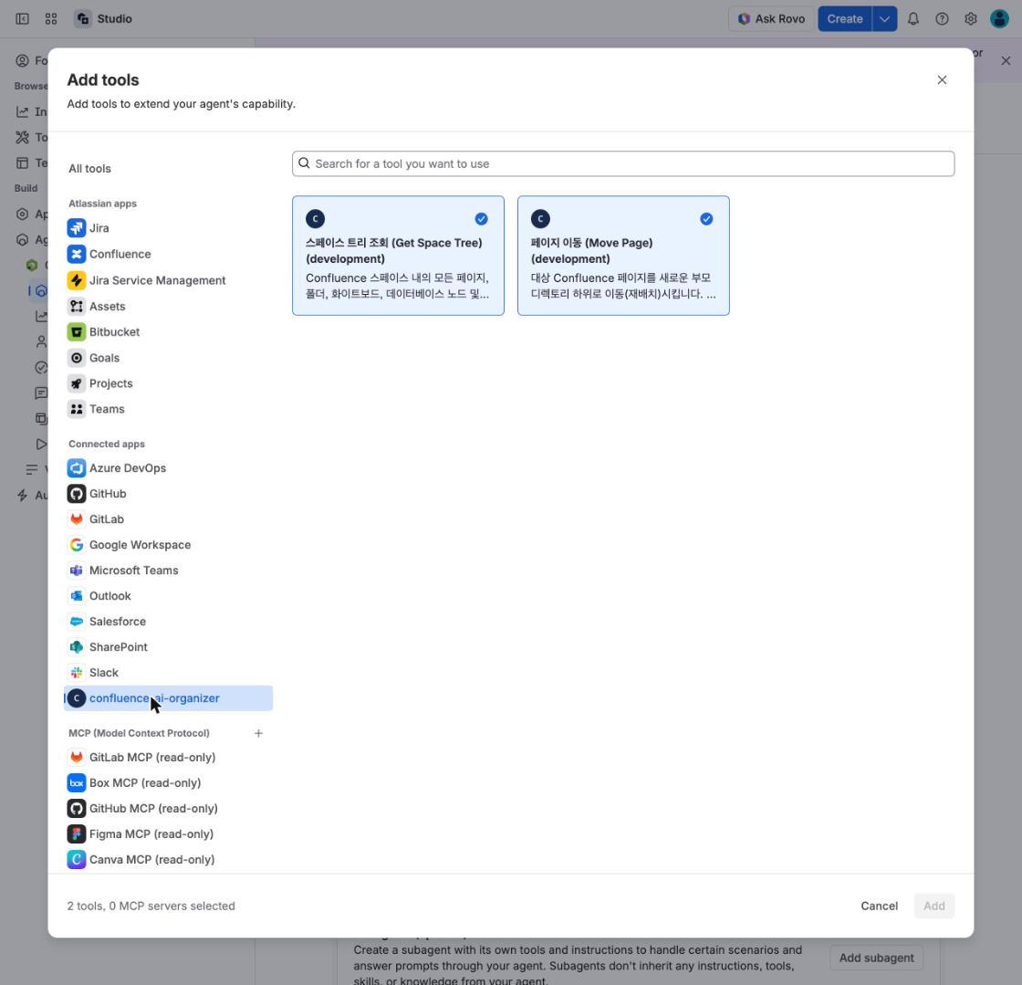Click the Cancel button
This screenshot has width=1022, height=985.
pos(879,906)
